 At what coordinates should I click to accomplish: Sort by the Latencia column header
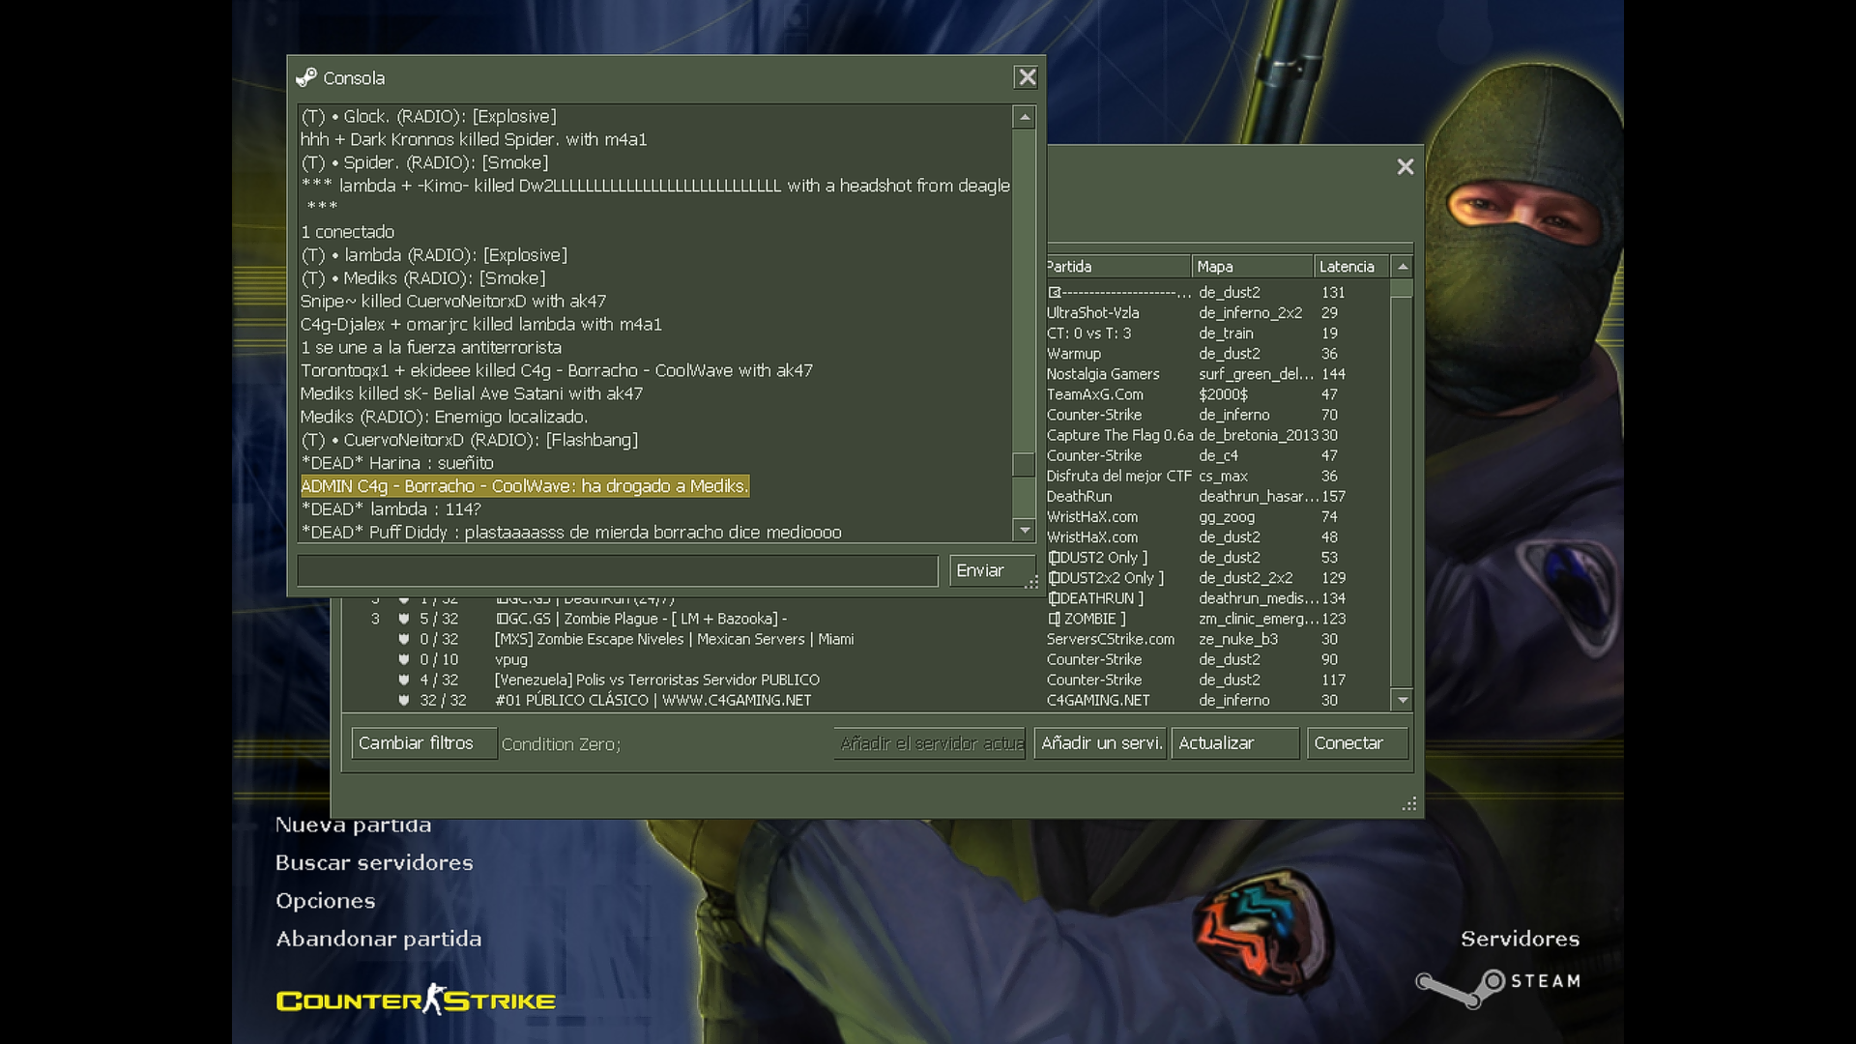coord(1352,267)
